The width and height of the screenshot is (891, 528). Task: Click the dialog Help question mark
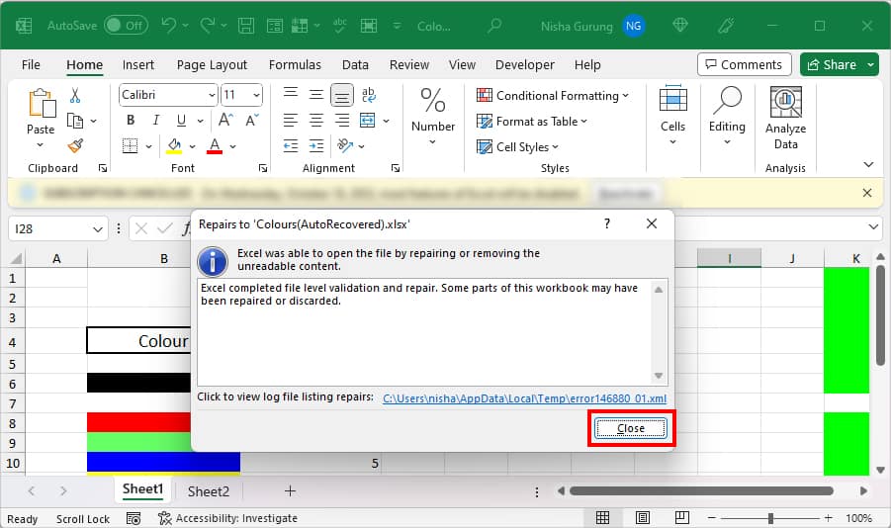coord(607,223)
